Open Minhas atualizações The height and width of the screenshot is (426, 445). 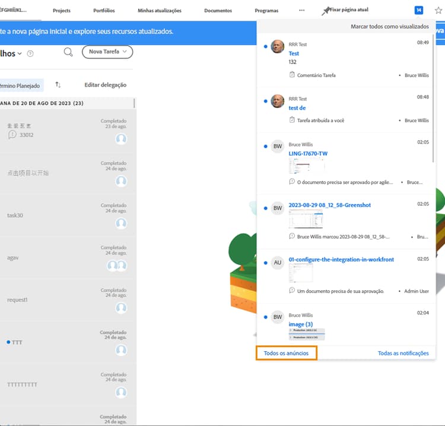coord(160,11)
